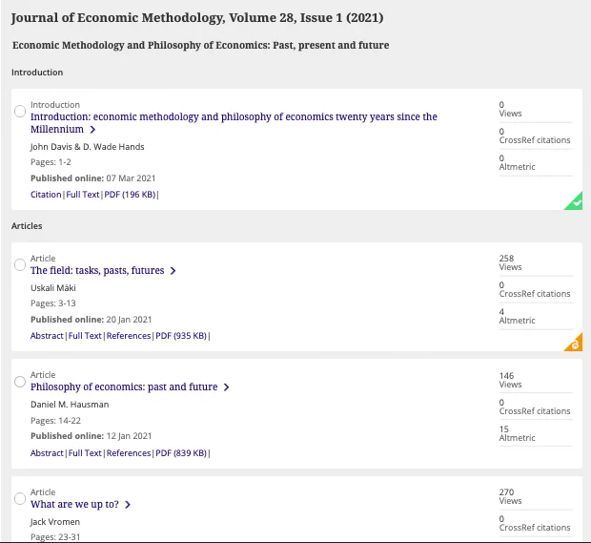
Task: Download PDF (839 KB)
Action: tap(181, 452)
